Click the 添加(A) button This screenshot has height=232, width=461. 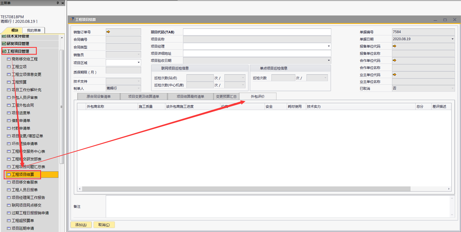81,225
